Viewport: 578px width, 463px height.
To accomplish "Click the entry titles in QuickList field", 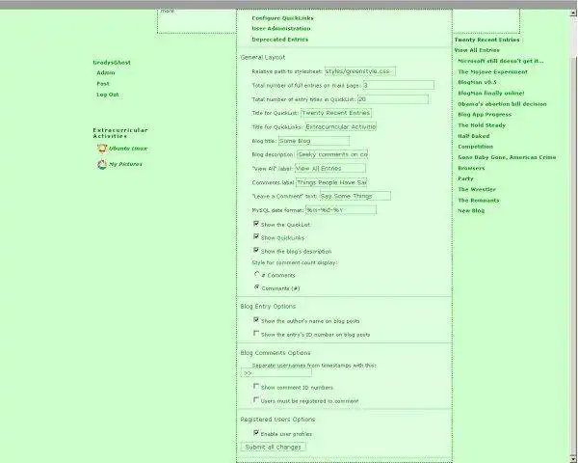I will [393, 99].
